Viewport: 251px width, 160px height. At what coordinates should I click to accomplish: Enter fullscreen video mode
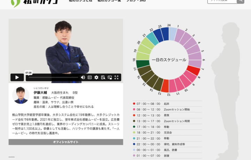click(117, 77)
